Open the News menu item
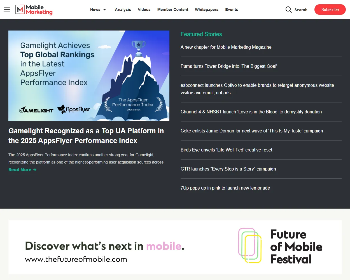The image size is (350, 280). tap(95, 10)
